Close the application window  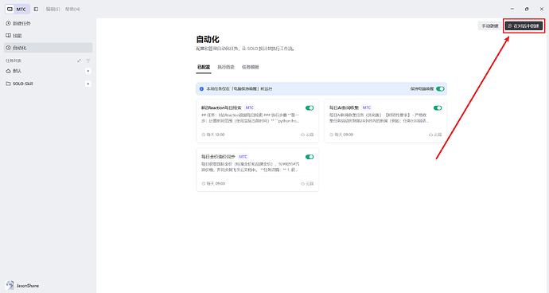pyautogui.click(x=541, y=9)
